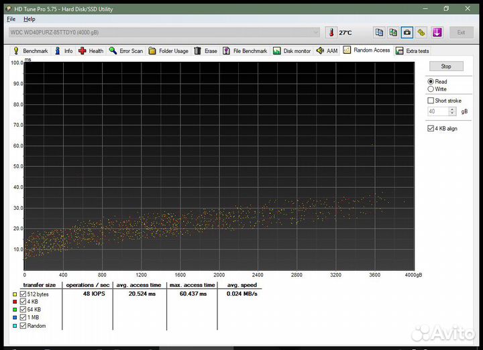Uncheck the 4 KB align checkbox
Viewport: 483px width, 350px height.
click(431, 128)
